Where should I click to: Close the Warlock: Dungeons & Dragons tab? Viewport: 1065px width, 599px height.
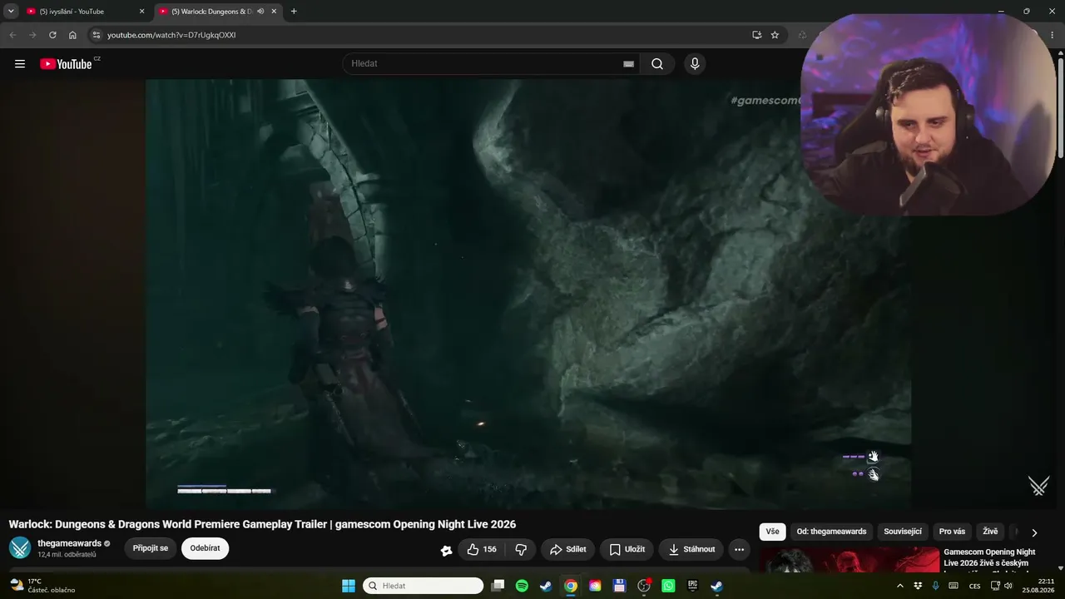274,12
